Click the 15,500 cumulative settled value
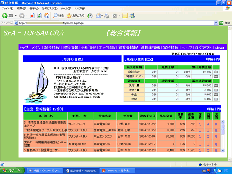The image size is (232, 174). tap(207, 85)
